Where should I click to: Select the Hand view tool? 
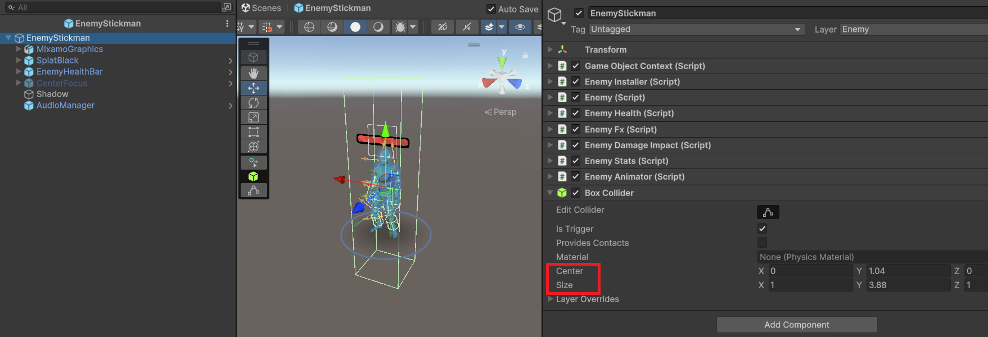point(254,73)
